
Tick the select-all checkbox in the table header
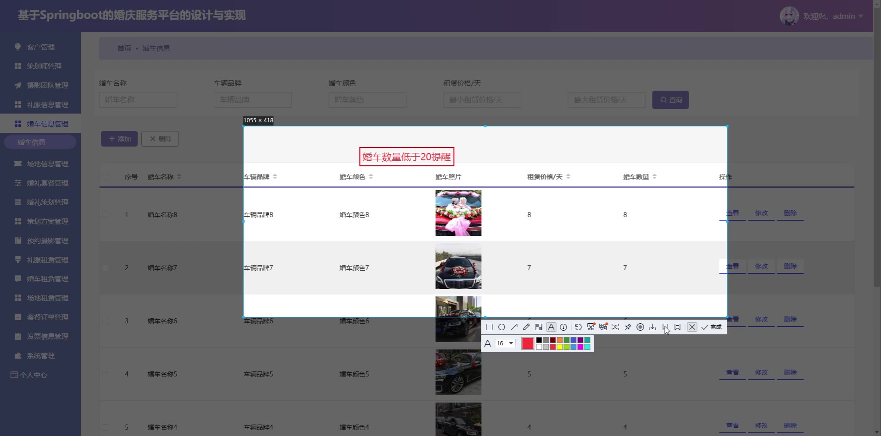(x=105, y=177)
